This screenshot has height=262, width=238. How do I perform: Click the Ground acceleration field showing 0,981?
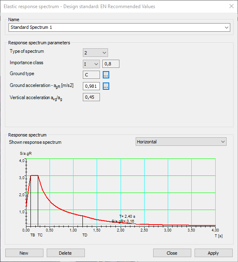(91, 86)
